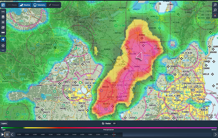Click the future portion of timeline bar
218x138 pixels.
coord(167,135)
